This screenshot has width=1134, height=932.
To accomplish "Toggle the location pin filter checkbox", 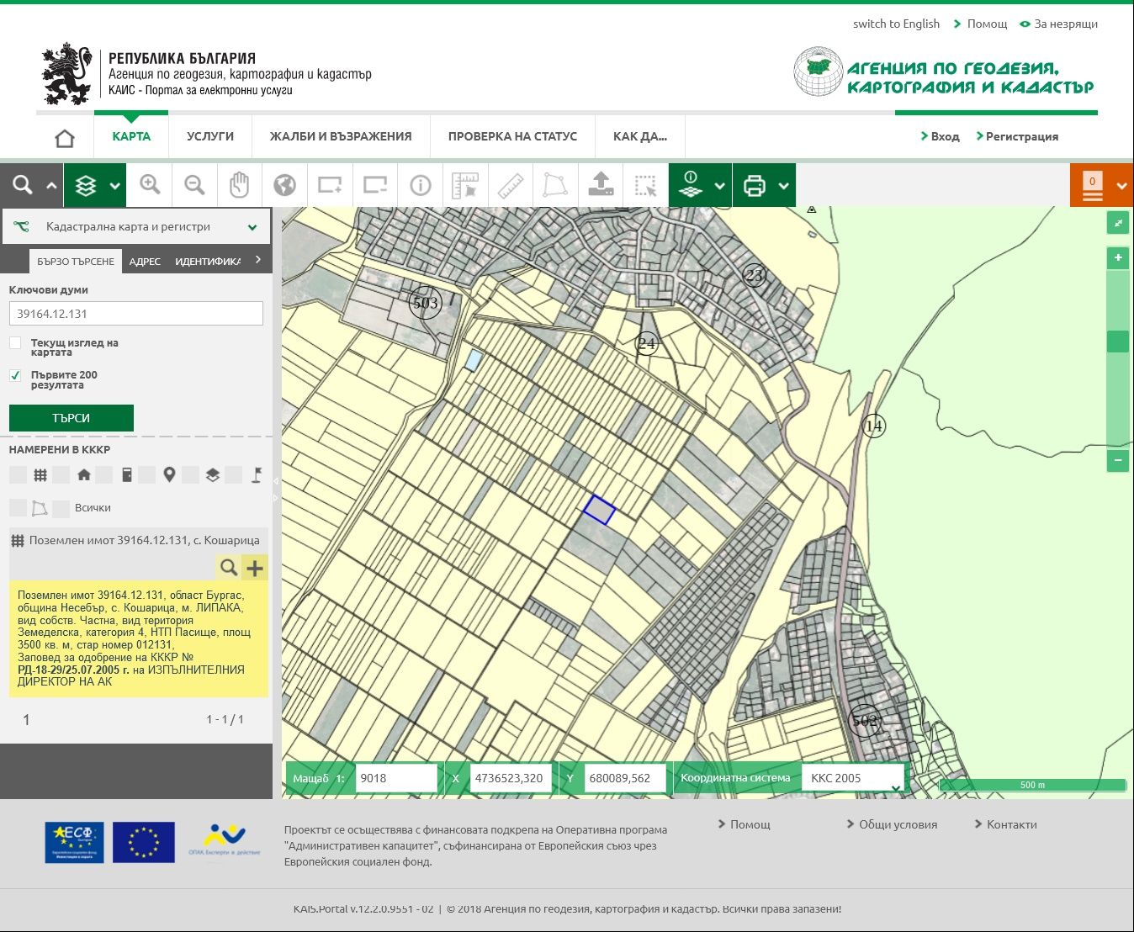I will 147,475.
